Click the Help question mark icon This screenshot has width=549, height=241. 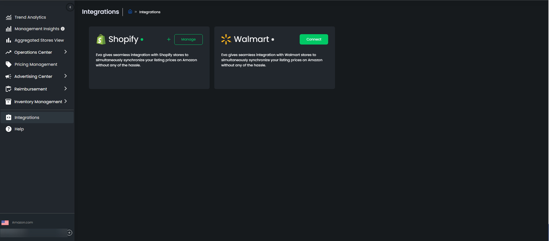point(9,129)
